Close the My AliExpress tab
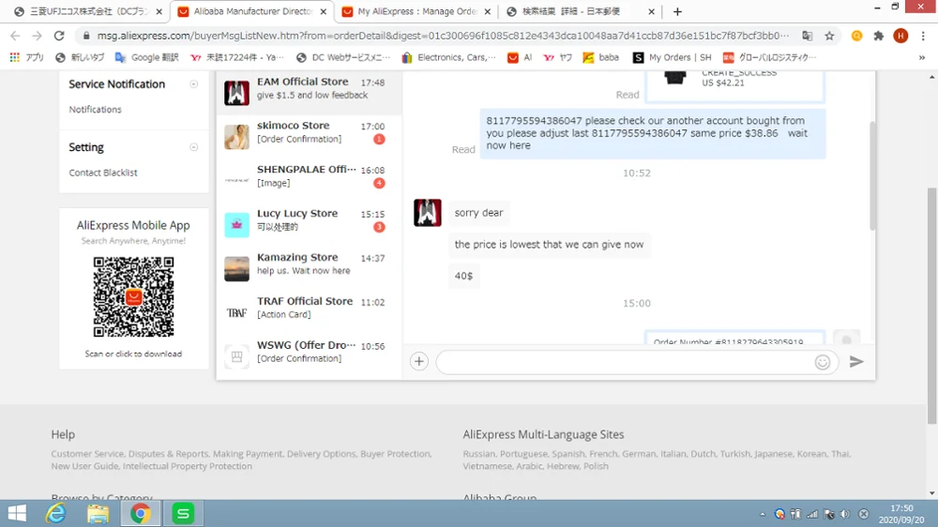The height and width of the screenshot is (527, 938). [x=488, y=11]
